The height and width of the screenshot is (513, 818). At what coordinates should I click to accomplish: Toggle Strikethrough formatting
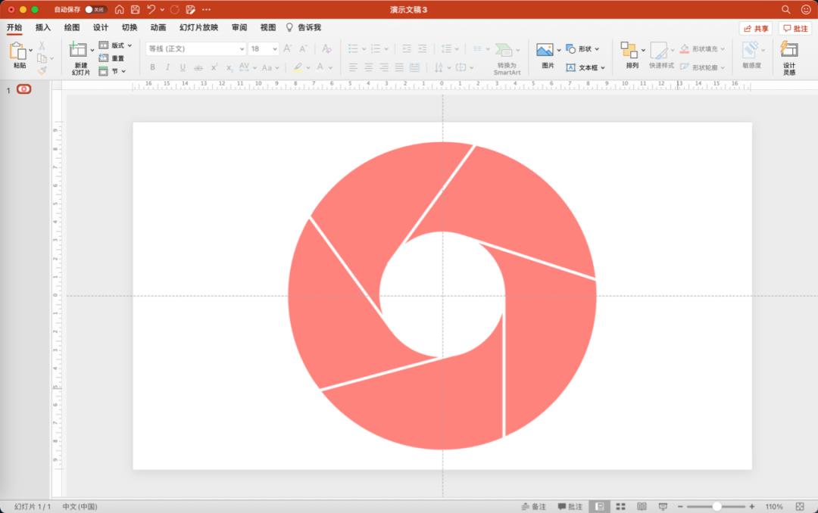(x=198, y=67)
